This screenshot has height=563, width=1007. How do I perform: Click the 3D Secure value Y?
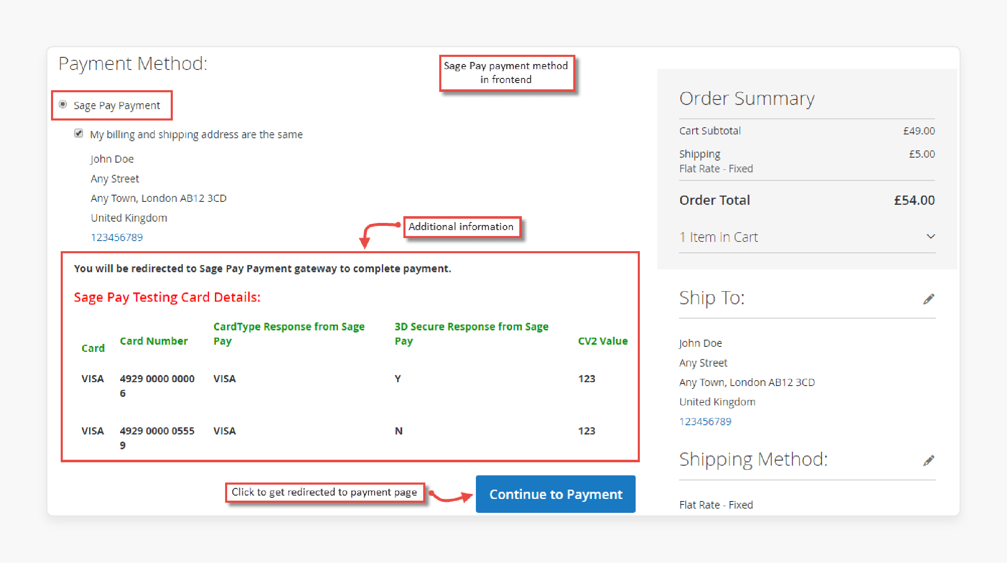pos(397,378)
